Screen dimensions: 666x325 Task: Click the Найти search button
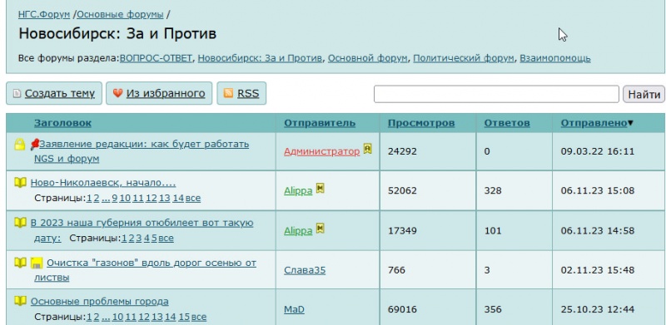[644, 94]
